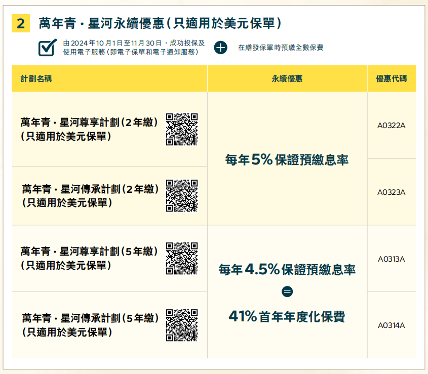Click plan name 萬年青・星河傳承計劃(5年繳)
The width and height of the screenshot is (428, 374).
click(x=90, y=318)
